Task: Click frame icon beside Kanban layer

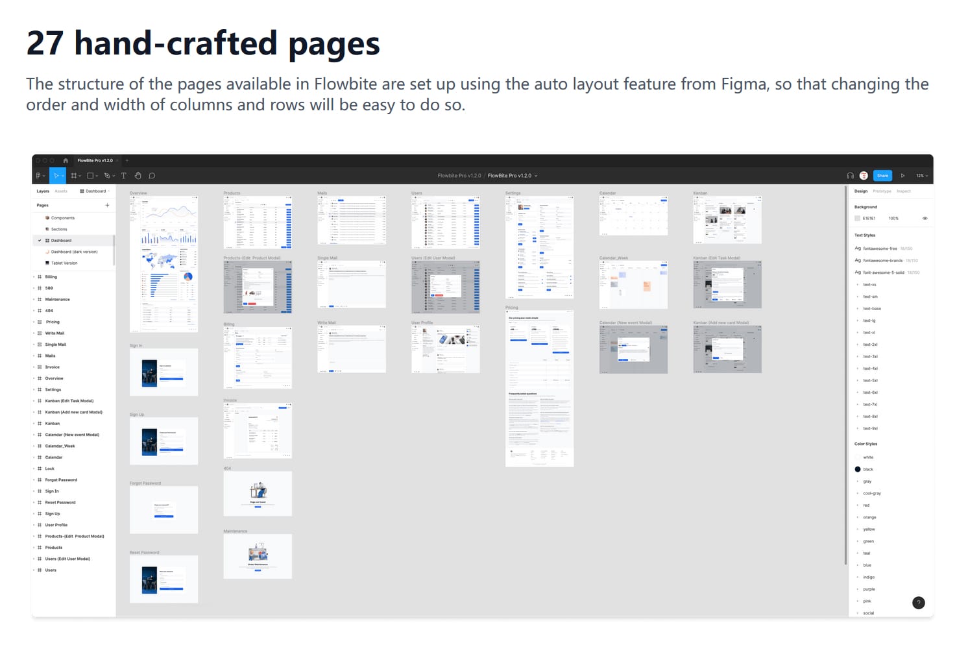Action: pos(40,424)
